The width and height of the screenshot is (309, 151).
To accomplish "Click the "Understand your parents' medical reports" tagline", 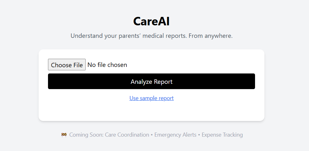I will click(x=129, y=36).
